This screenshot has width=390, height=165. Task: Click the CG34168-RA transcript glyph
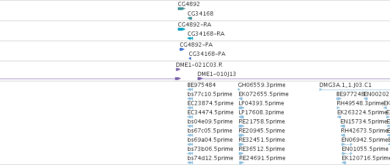tap(190, 38)
